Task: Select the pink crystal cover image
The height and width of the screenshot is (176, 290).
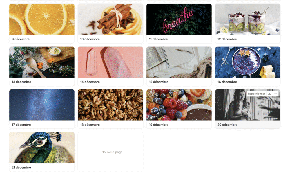Action: click(110, 62)
